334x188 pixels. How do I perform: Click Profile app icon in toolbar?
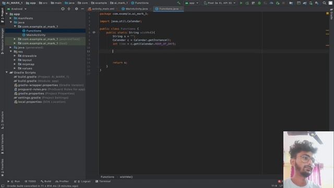click(271, 3)
